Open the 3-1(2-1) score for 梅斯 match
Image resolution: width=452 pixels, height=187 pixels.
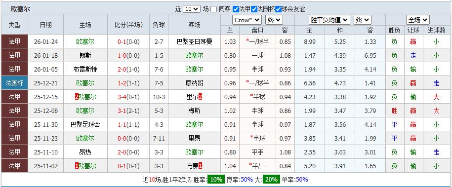[x=128, y=111]
